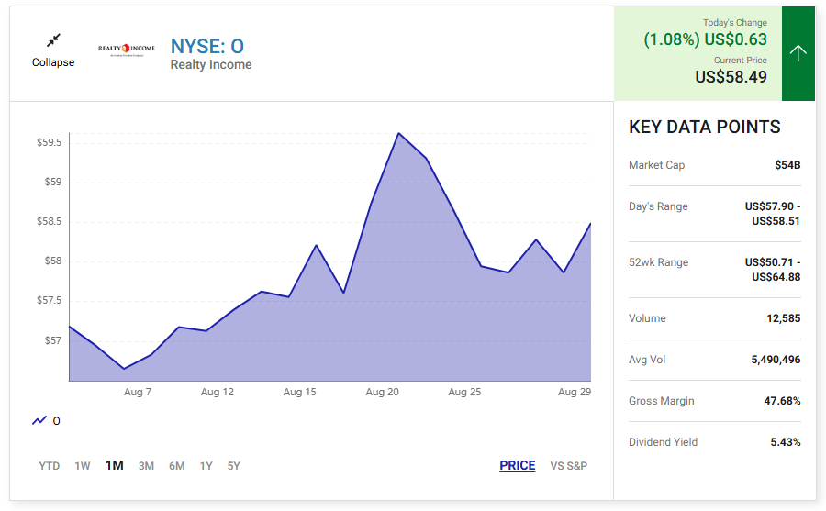Click today's change (1.08%) US$0.63

[x=706, y=39]
